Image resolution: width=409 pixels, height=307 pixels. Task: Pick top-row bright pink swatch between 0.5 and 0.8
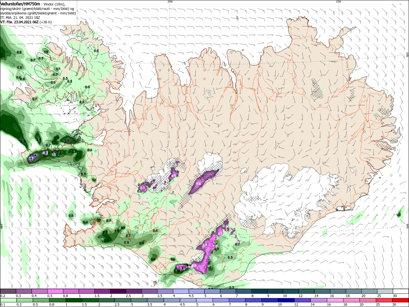(x=55, y=291)
